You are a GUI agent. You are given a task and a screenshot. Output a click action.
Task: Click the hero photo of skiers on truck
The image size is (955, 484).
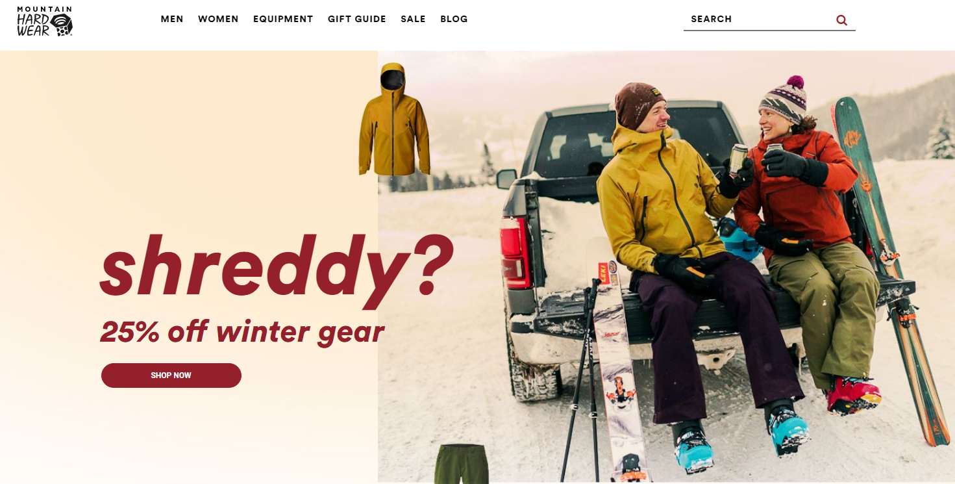point(666,266)
